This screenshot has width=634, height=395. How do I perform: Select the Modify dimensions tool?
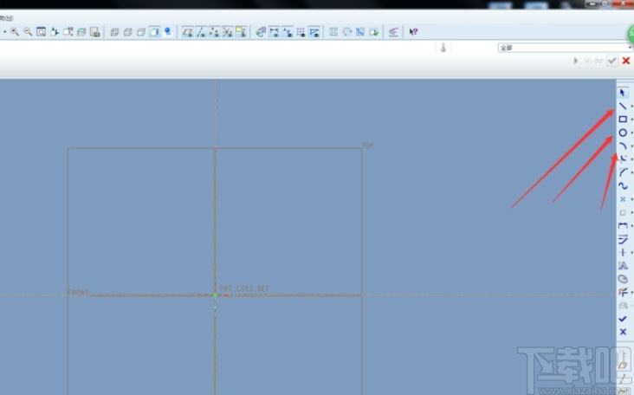pos(623,239)
